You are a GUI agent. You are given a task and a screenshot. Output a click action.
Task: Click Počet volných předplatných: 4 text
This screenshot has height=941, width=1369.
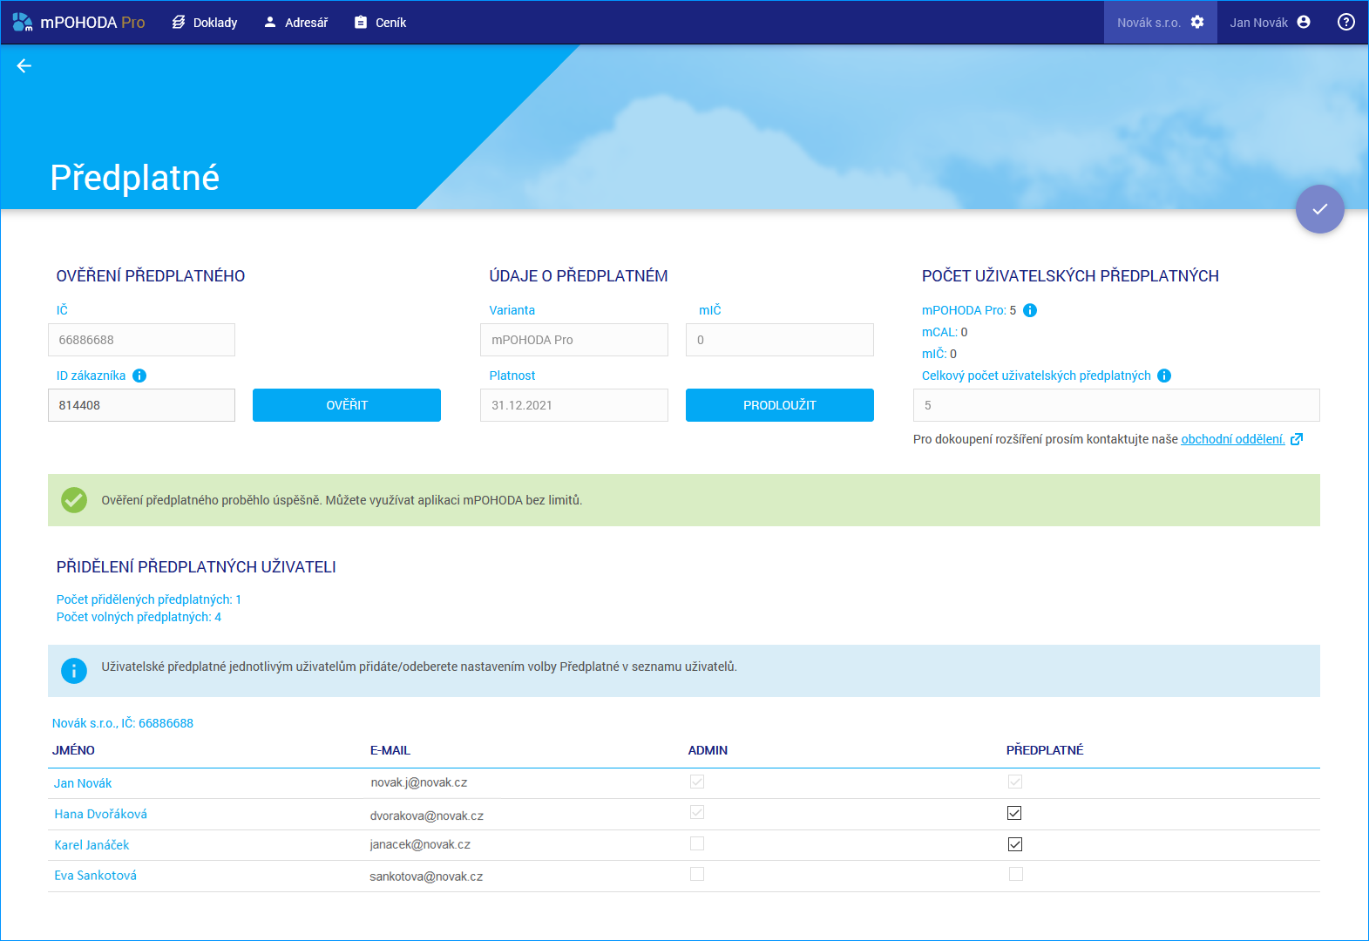[x=139, y=617]
